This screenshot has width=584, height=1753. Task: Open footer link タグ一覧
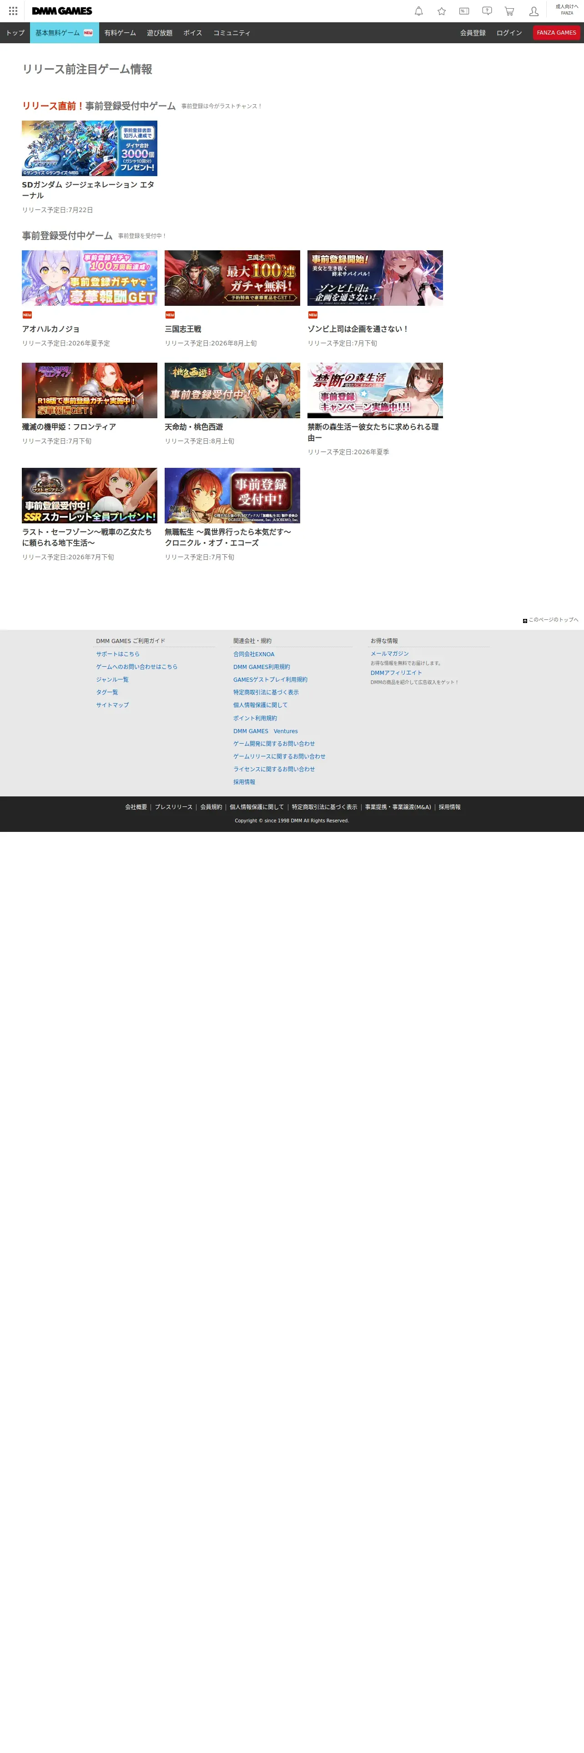click(107, 692)
